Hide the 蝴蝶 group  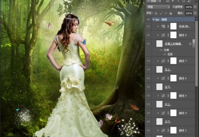click(148, 20)
